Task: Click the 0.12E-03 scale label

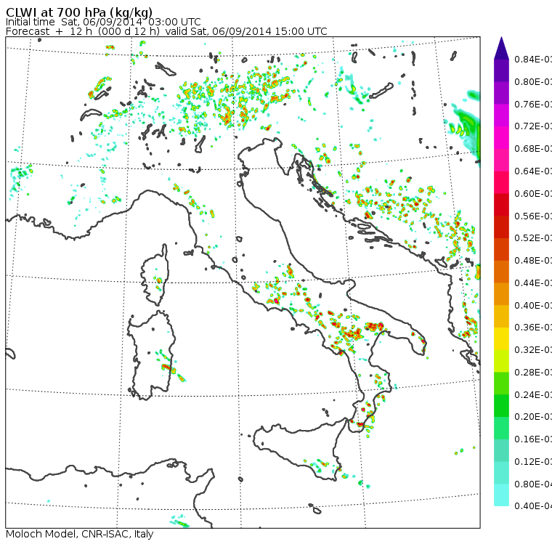Action: [533, 462]
